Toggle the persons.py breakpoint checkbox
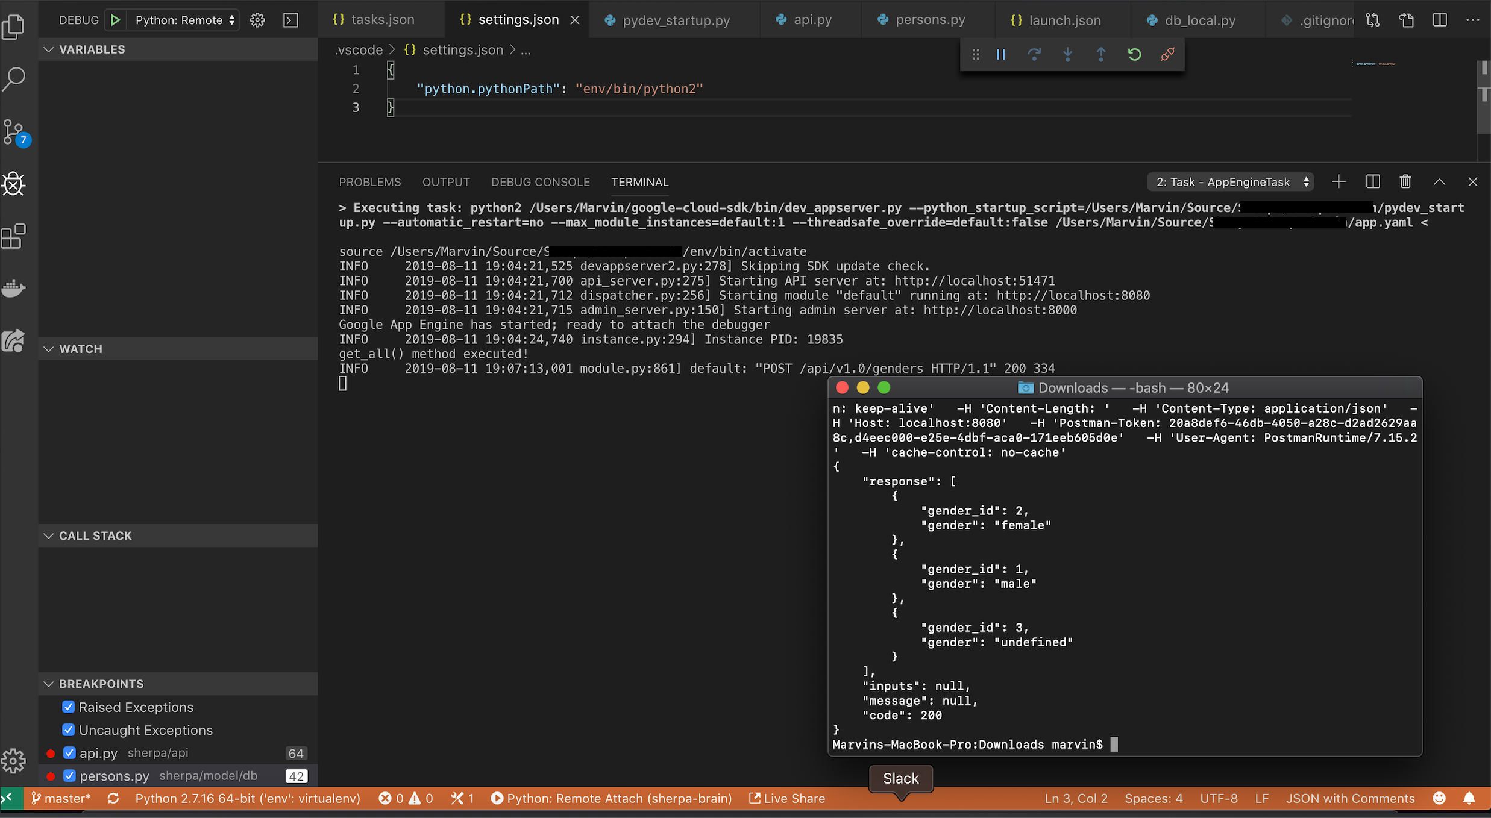1491x818 pixels. 68,776
